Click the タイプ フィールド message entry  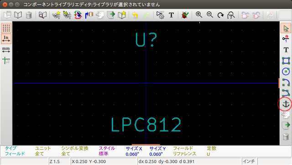point(15,151)
